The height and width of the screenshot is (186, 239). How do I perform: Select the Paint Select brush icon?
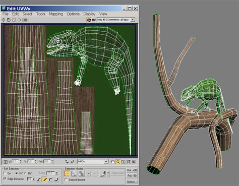[x=103, y=173]
